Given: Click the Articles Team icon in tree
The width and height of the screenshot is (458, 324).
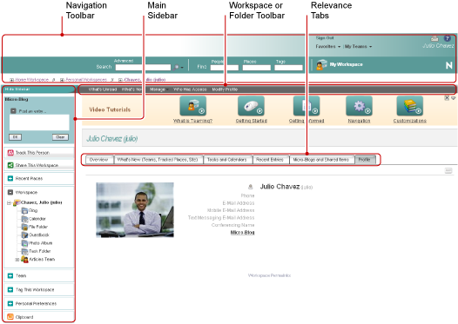Looking at the screenshot, I should (x=24, y=259).
